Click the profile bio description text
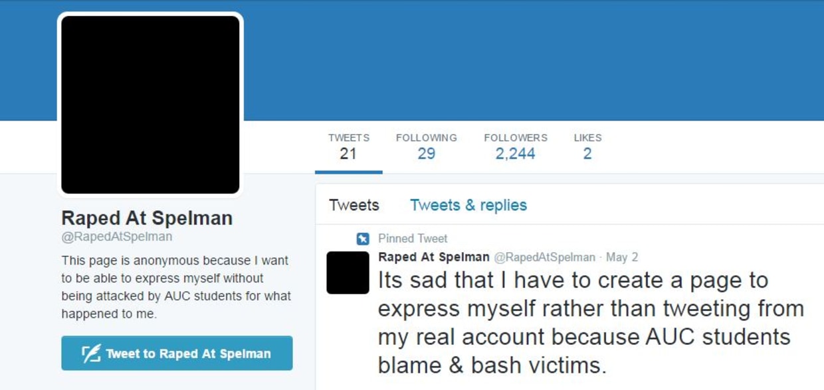Viewport: 824px width, 390px height. [x=176, y=287]
